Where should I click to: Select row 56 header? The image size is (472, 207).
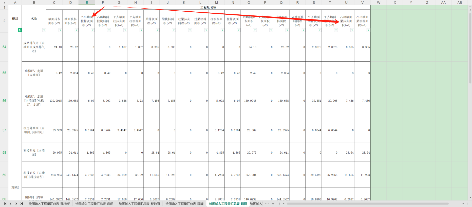(x=4, y=100)
